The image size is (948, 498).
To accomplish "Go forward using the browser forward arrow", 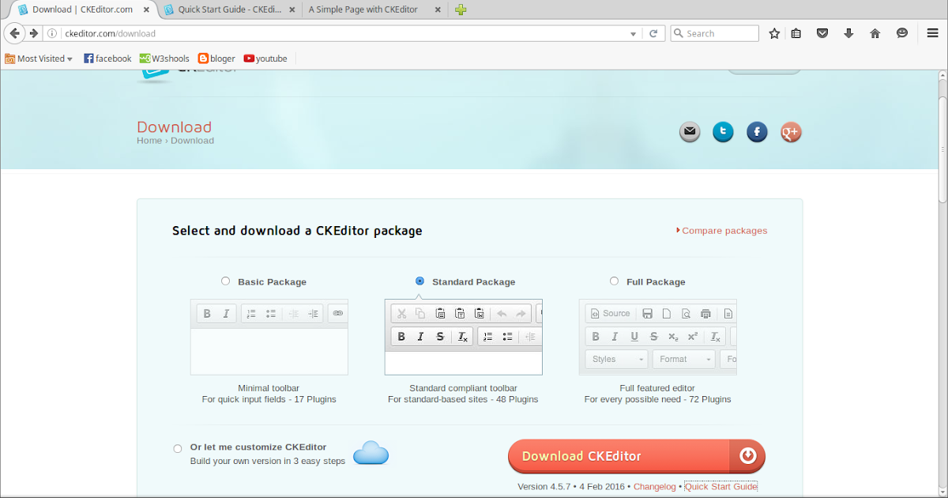I will tap(33, 33).
